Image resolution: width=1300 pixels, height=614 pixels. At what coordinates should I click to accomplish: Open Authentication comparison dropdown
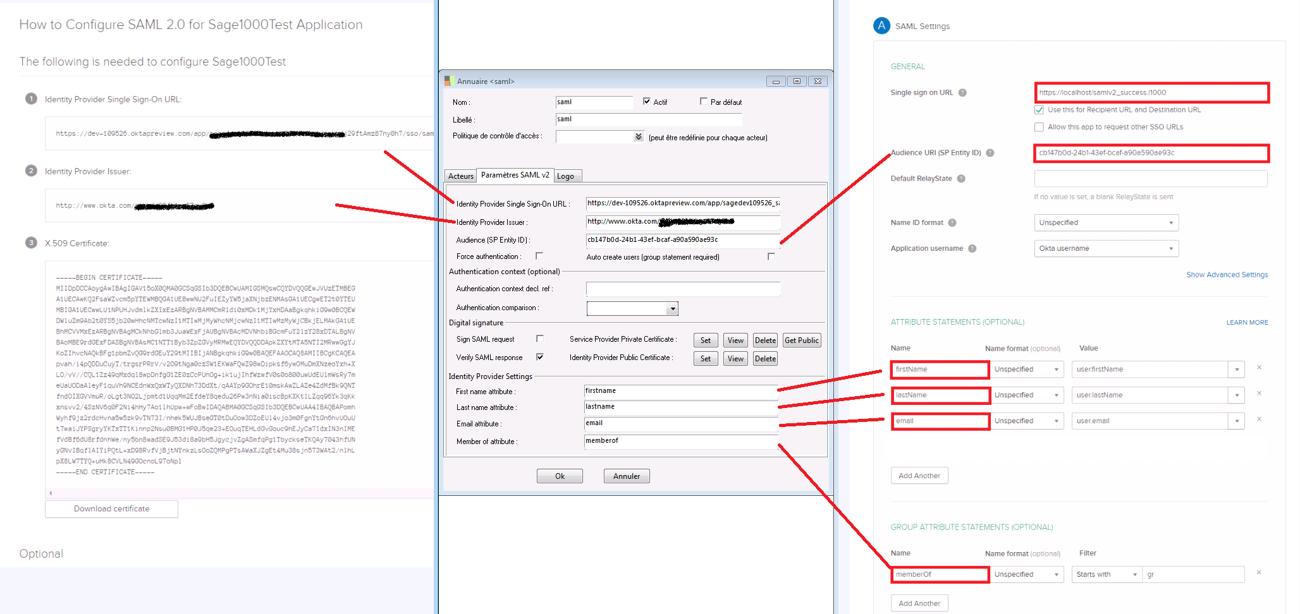673,309
